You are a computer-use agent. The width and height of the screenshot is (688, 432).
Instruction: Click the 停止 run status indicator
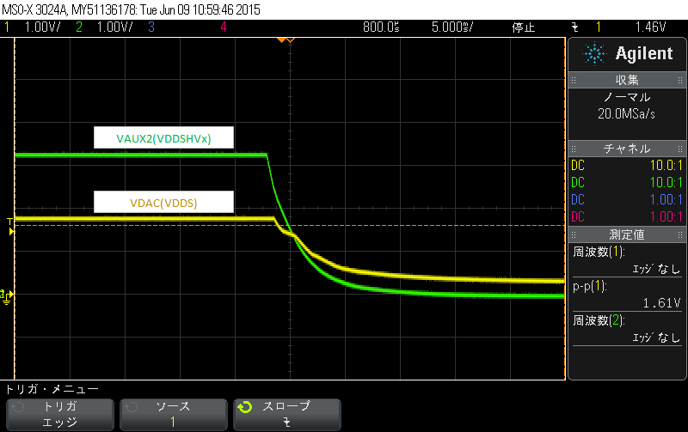524,27
